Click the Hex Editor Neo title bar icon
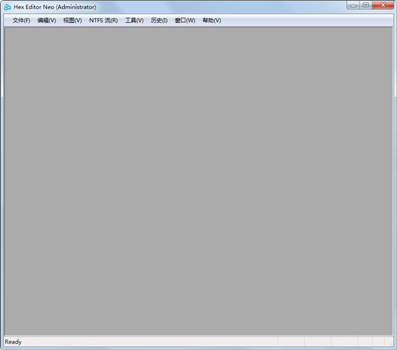Screen dimensions: 397x350 [x=7, y=7]
